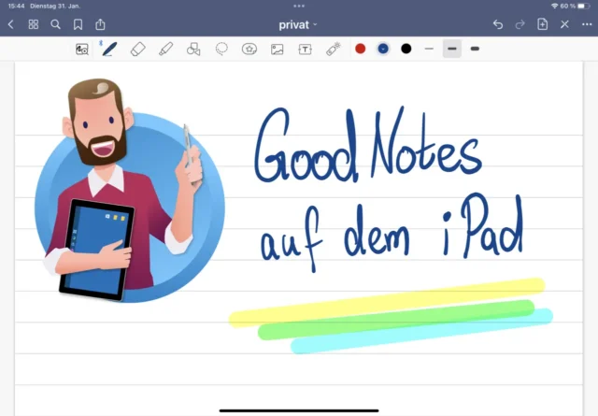Screen dimensions: 598x416
Task: Exit editing mode with the pen-slash icon
Action: (564, 23)
